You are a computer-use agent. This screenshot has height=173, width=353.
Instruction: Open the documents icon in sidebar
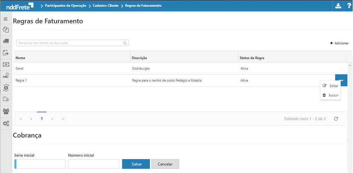[6, 30]
